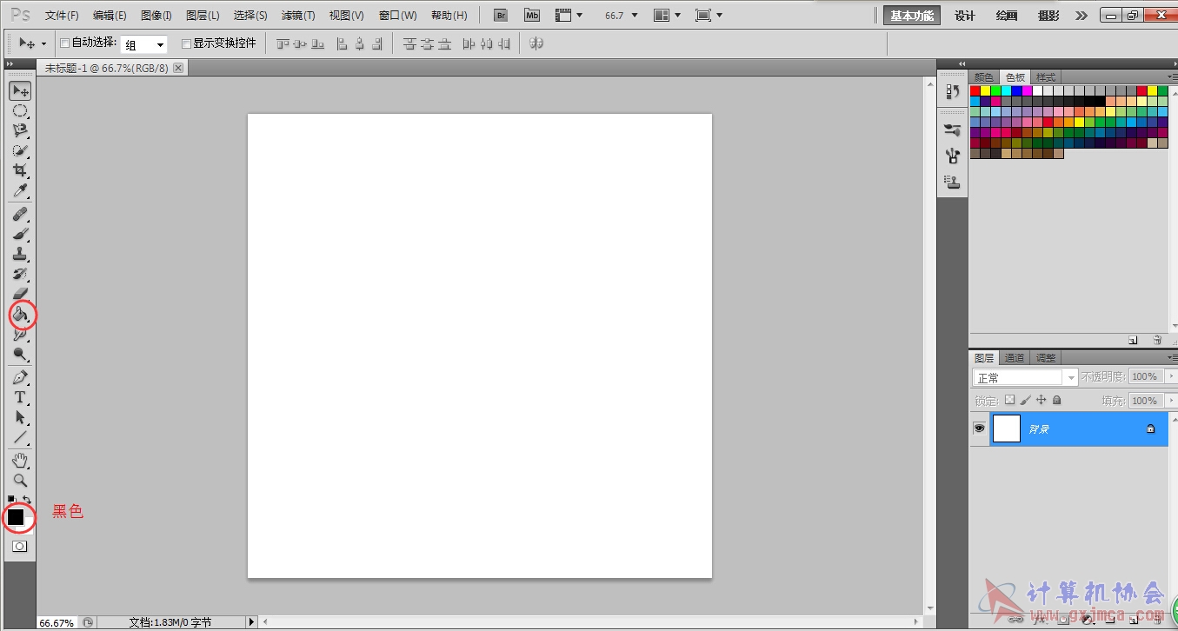
Task: Enable the 显示变换控件 checkbox
Action: (186, 43)
